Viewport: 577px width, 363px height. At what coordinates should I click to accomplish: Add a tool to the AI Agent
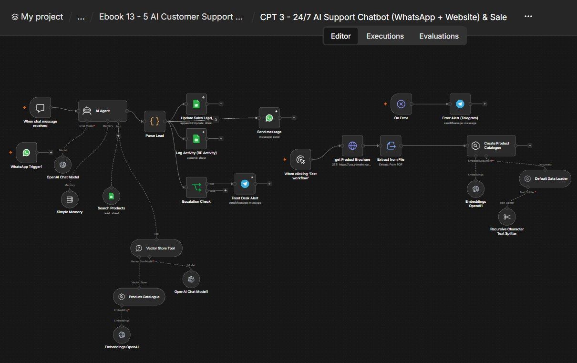(118, 136)
